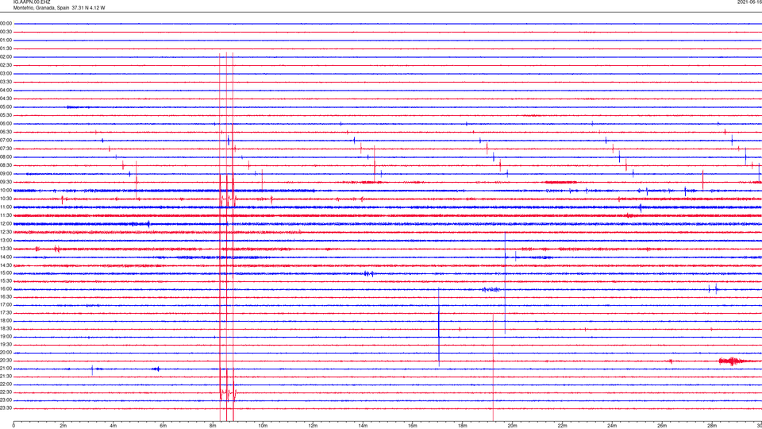Click the large red seismic event on 20:30 trace
The image size is (762, 429).
pyautogui.click(x=732, y=361)
